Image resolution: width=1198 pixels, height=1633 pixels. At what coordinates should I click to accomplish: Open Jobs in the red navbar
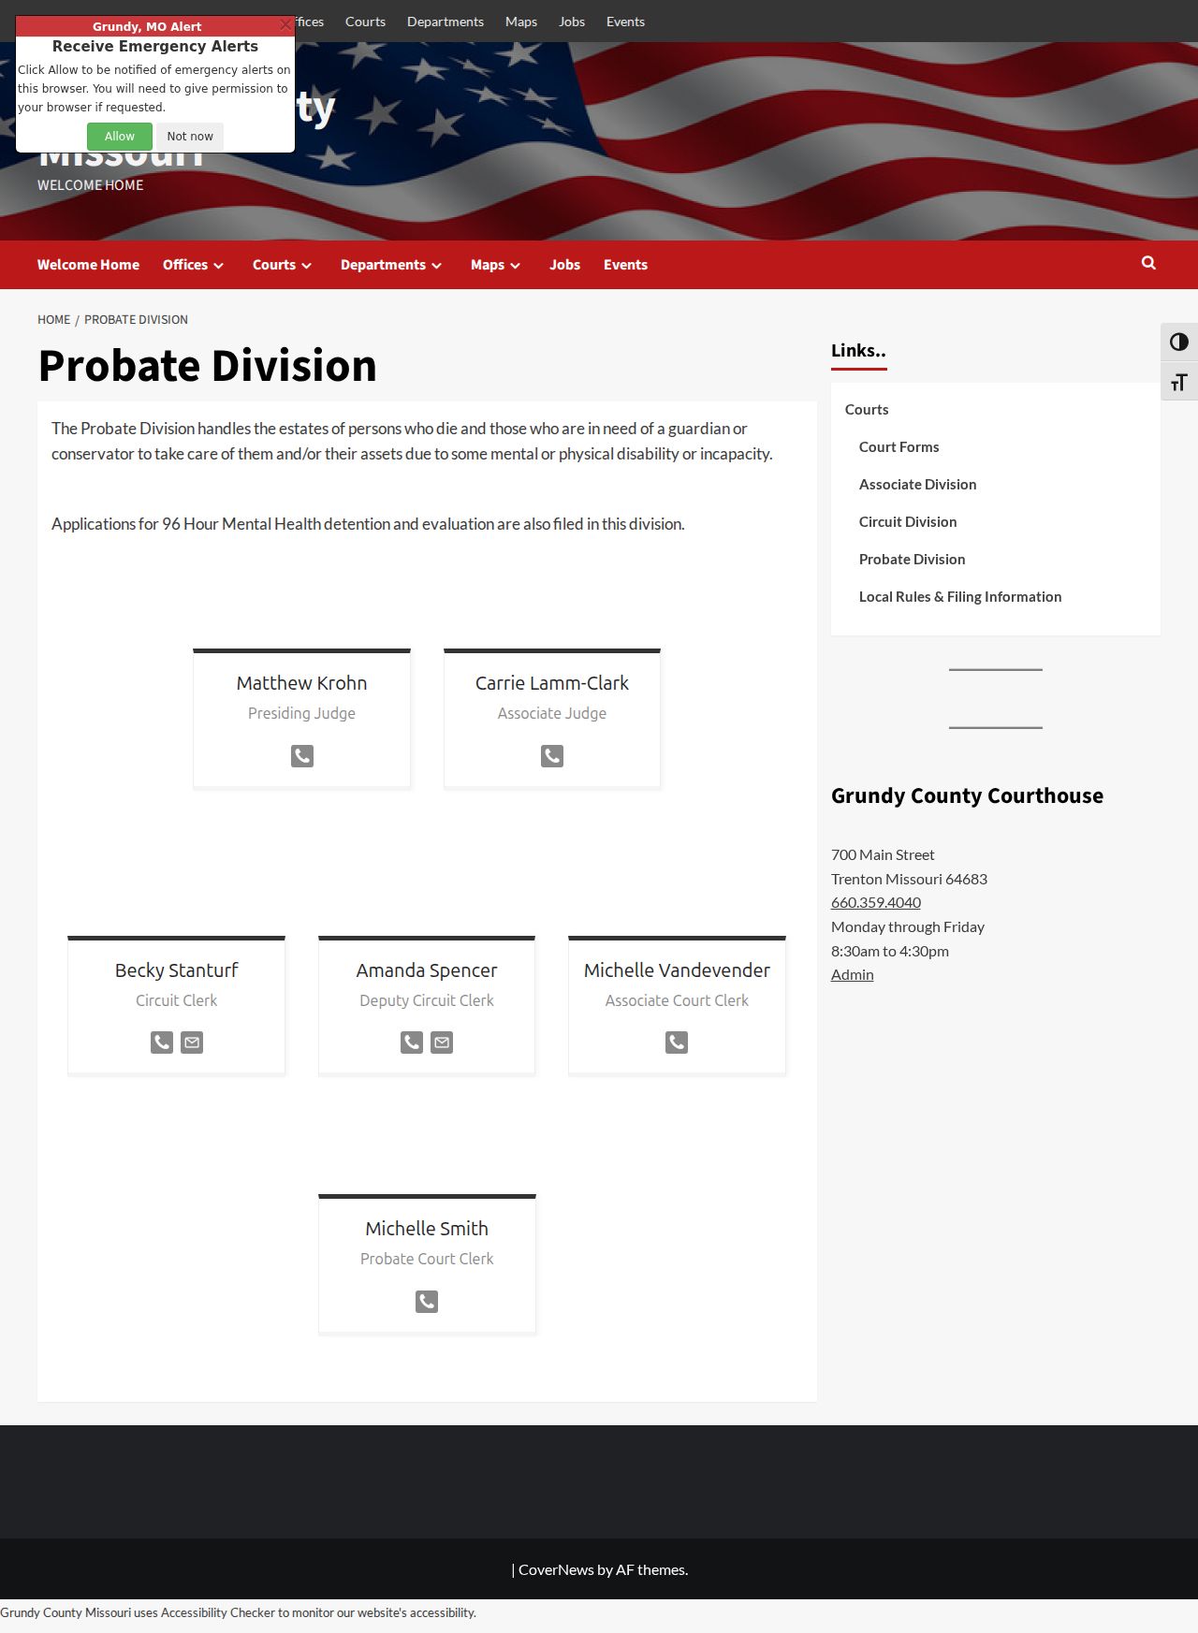point(565,265)
